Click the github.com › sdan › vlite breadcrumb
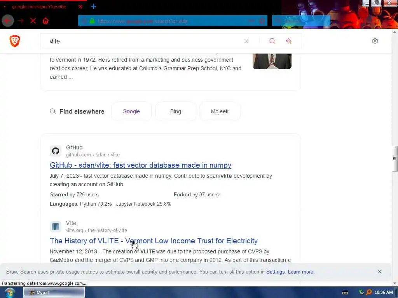This screenshot has width=398, height=298. (93, 154)
